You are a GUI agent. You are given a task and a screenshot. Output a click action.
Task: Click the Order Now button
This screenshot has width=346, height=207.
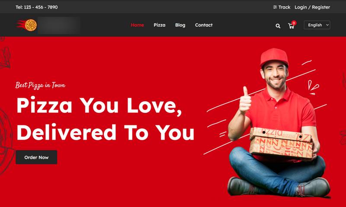coord(36,157)
